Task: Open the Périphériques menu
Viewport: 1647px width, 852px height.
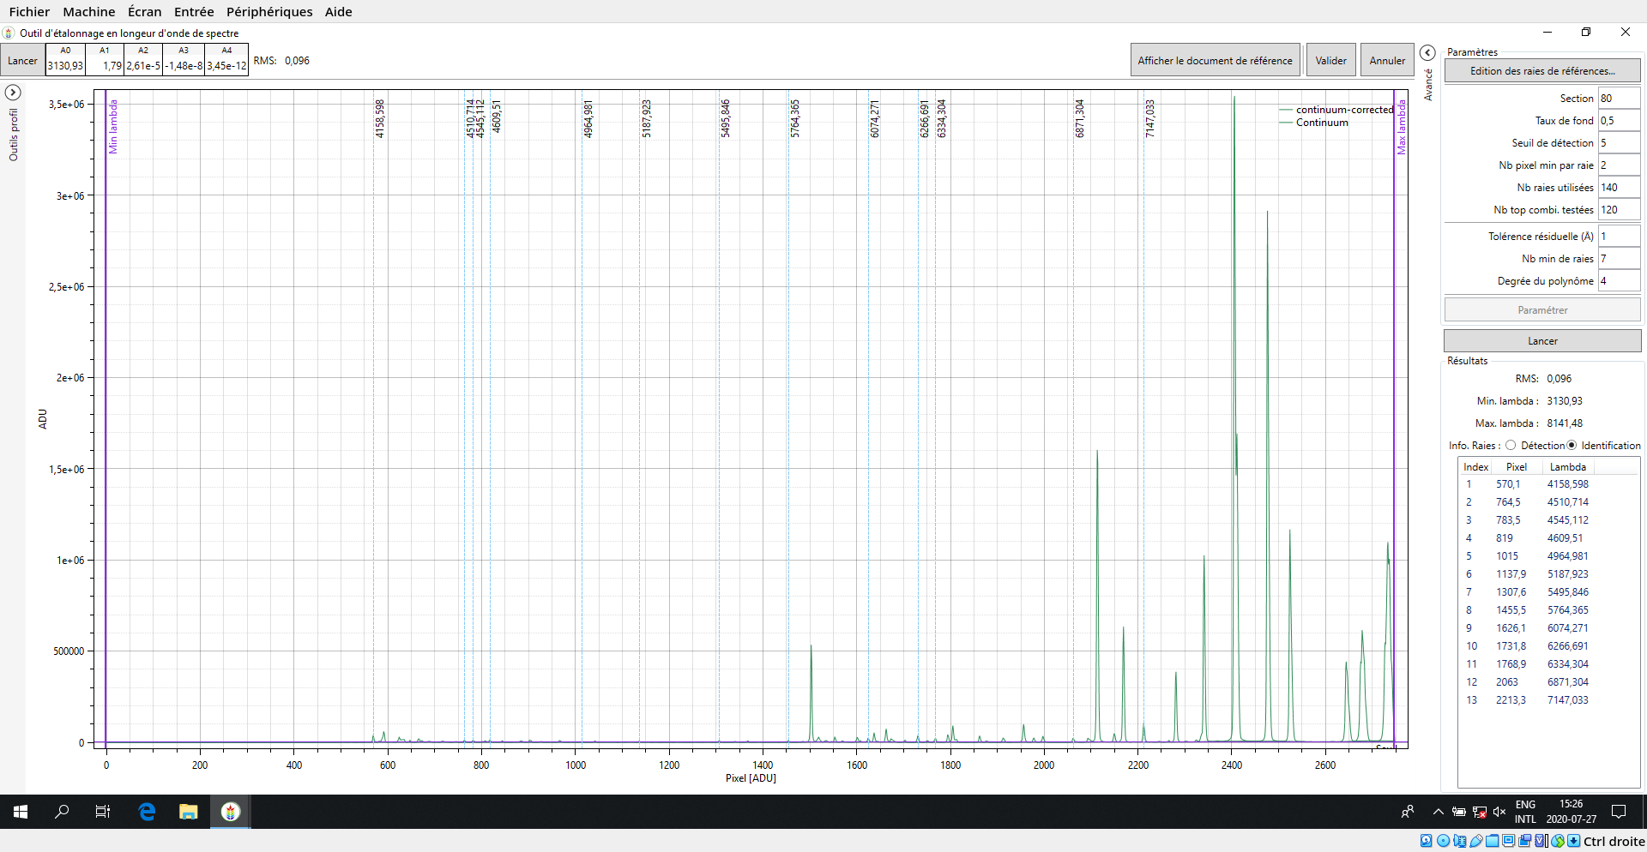Action: pos(269,12)
